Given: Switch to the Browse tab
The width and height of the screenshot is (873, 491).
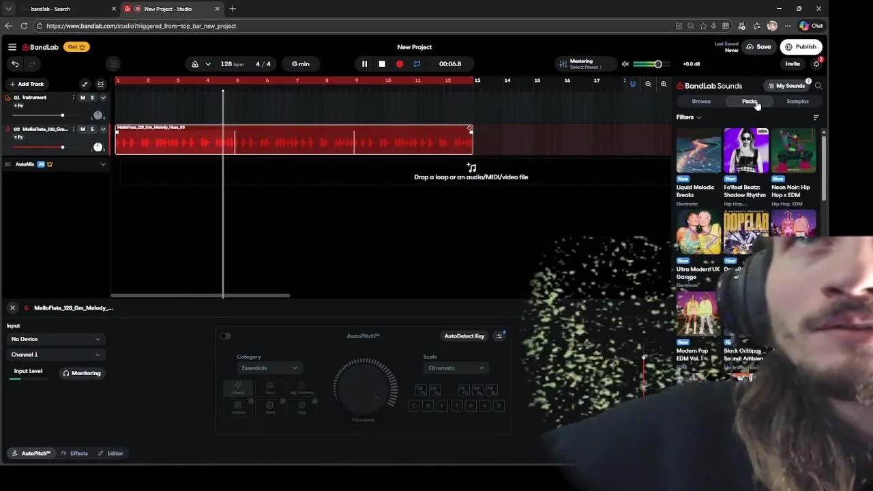Looking at the screenshot, I should [x=701, y=102].
